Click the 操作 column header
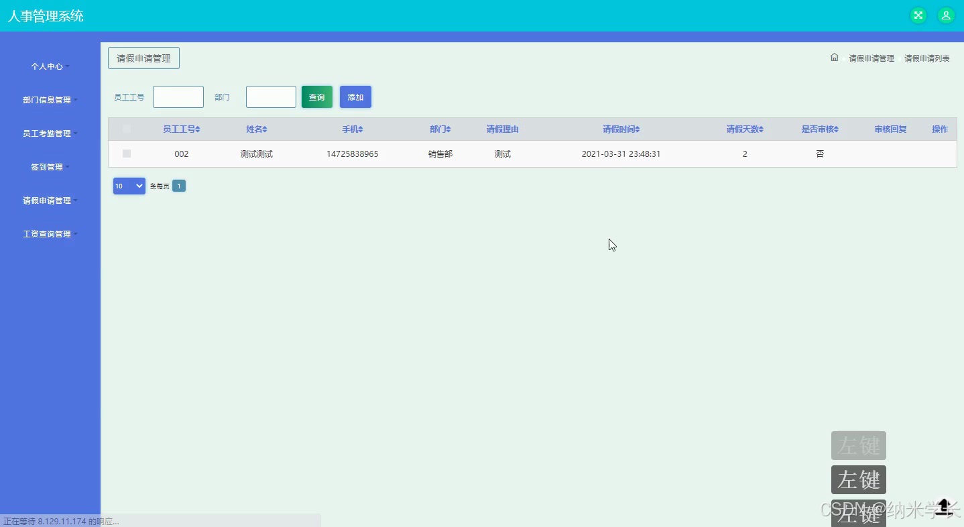The height and width of the screenshot is (527, 964). pyautogui.click(x=940, y=129)
